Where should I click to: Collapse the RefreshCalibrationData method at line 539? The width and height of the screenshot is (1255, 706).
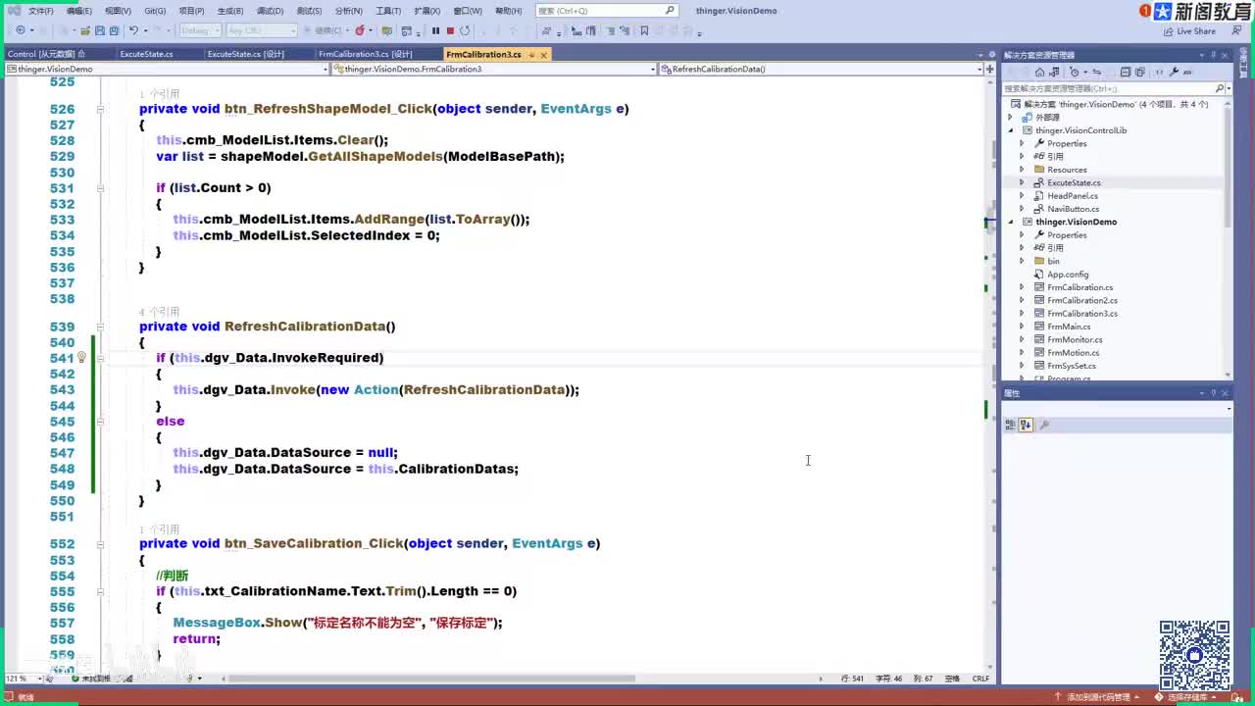tap(100, 327)
